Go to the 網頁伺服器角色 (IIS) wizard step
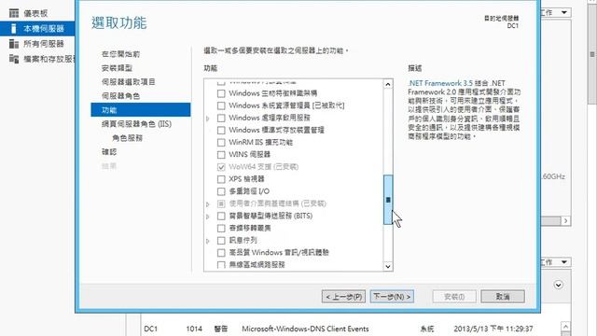The height and width of the screenshot is (336, 597). [137, 124]
